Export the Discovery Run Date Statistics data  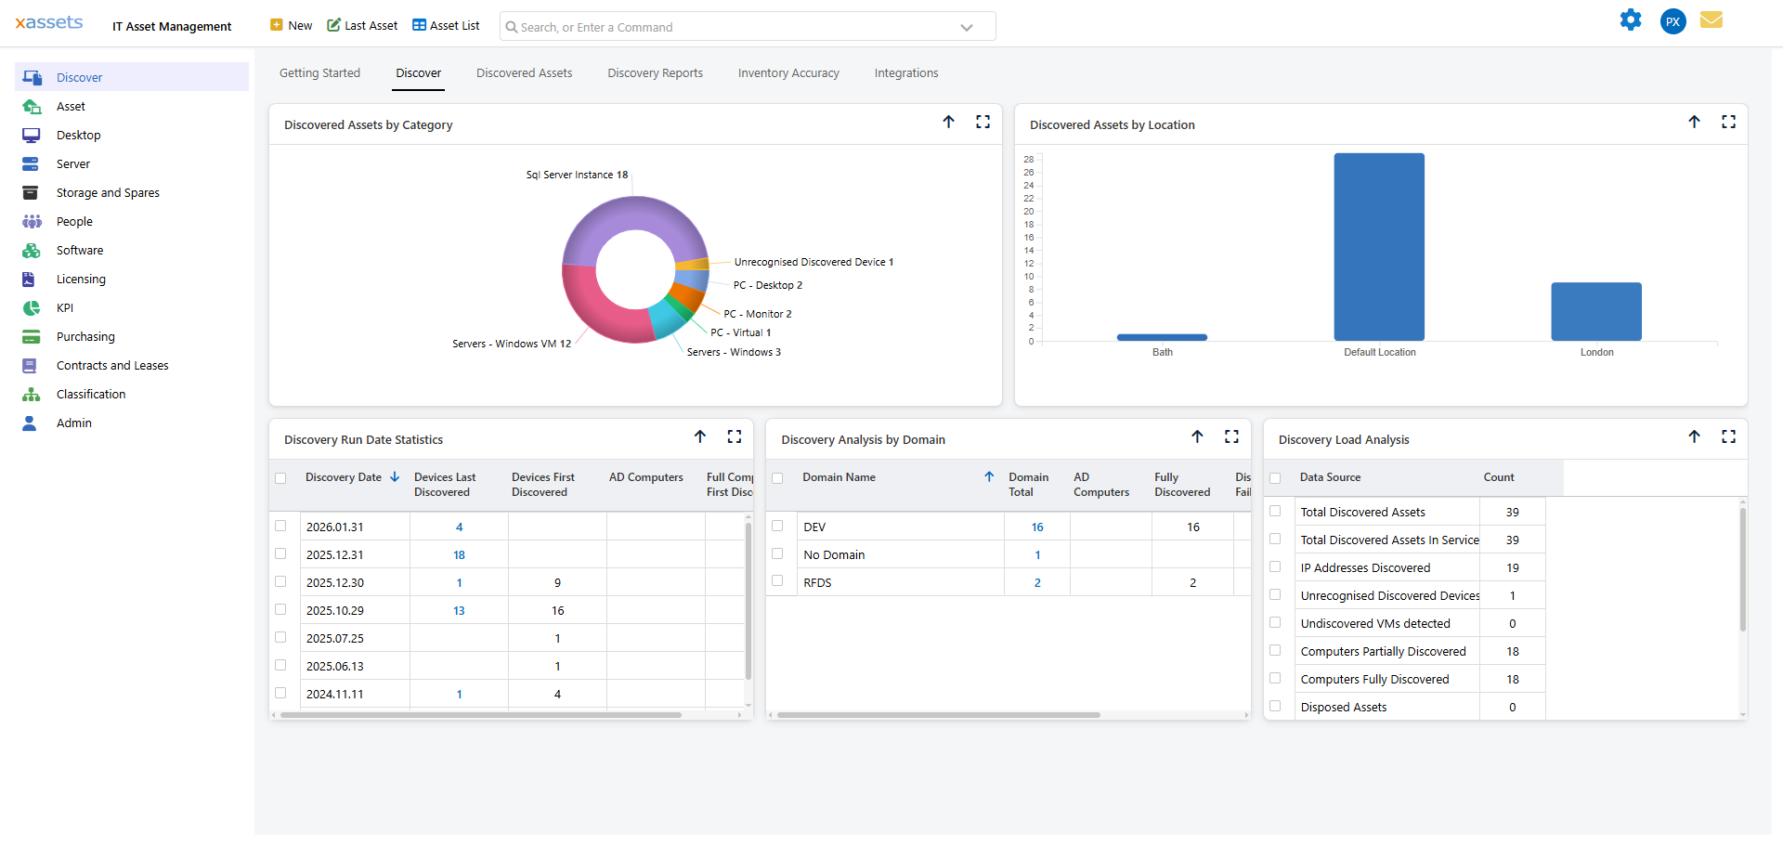pos(700,436)
